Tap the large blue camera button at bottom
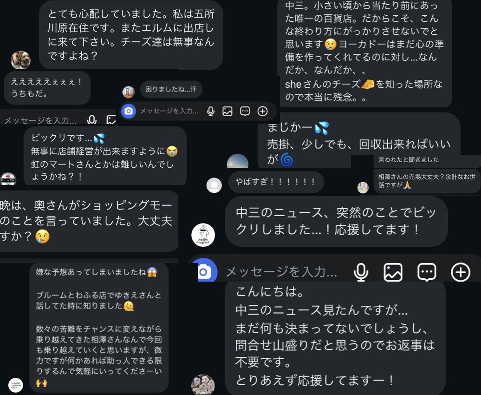This screenshot has width=481, height=395. click(207, 271)
